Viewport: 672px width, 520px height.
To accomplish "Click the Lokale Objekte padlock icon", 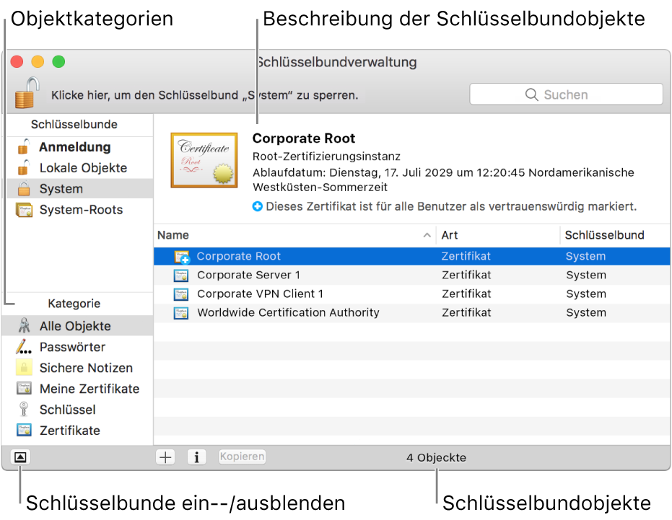I will tap(24, 167).
